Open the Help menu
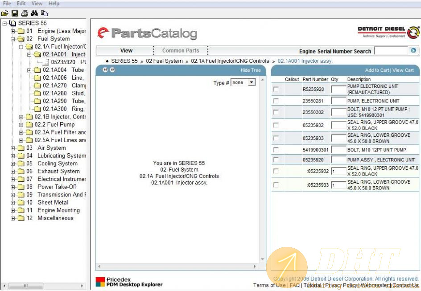The width and height of the screenshot is (421, 291). [x=54, y=4]
